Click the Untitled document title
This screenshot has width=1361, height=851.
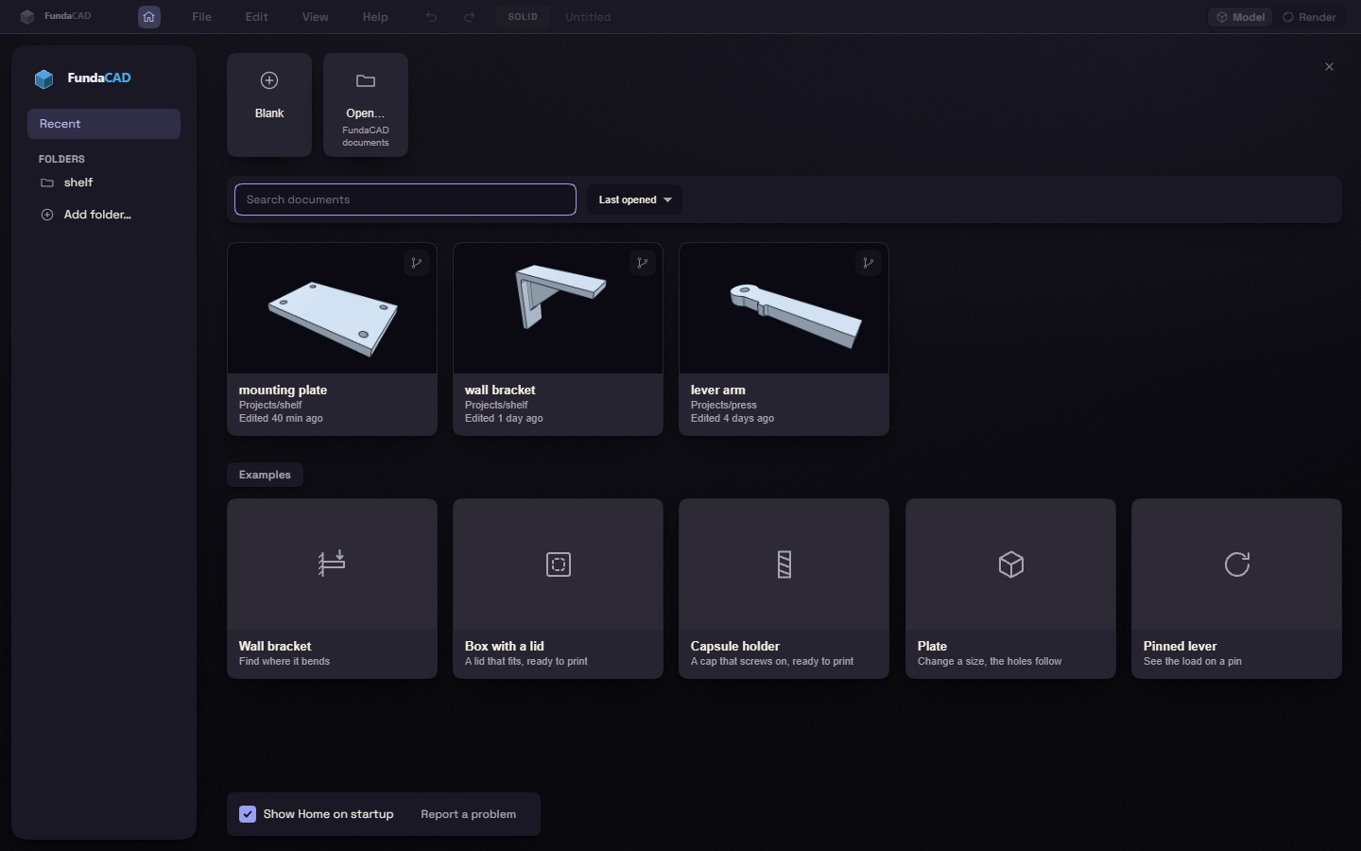pyautogui.click(x=588, y=17)
